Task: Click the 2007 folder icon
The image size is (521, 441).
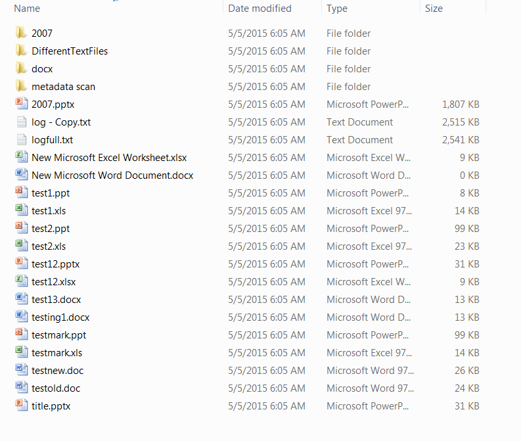Action: (x=21, y=33)
